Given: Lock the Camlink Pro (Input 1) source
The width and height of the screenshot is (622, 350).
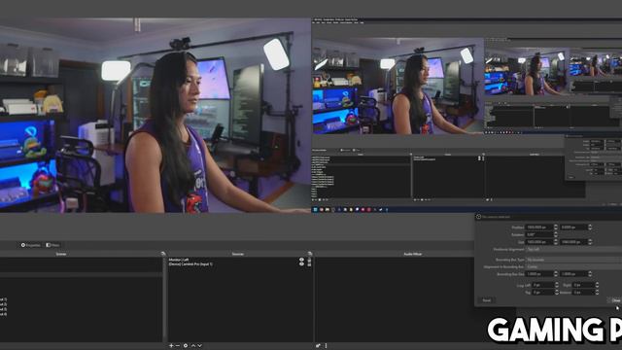Looking at the screenshot, I should point(309,263).
